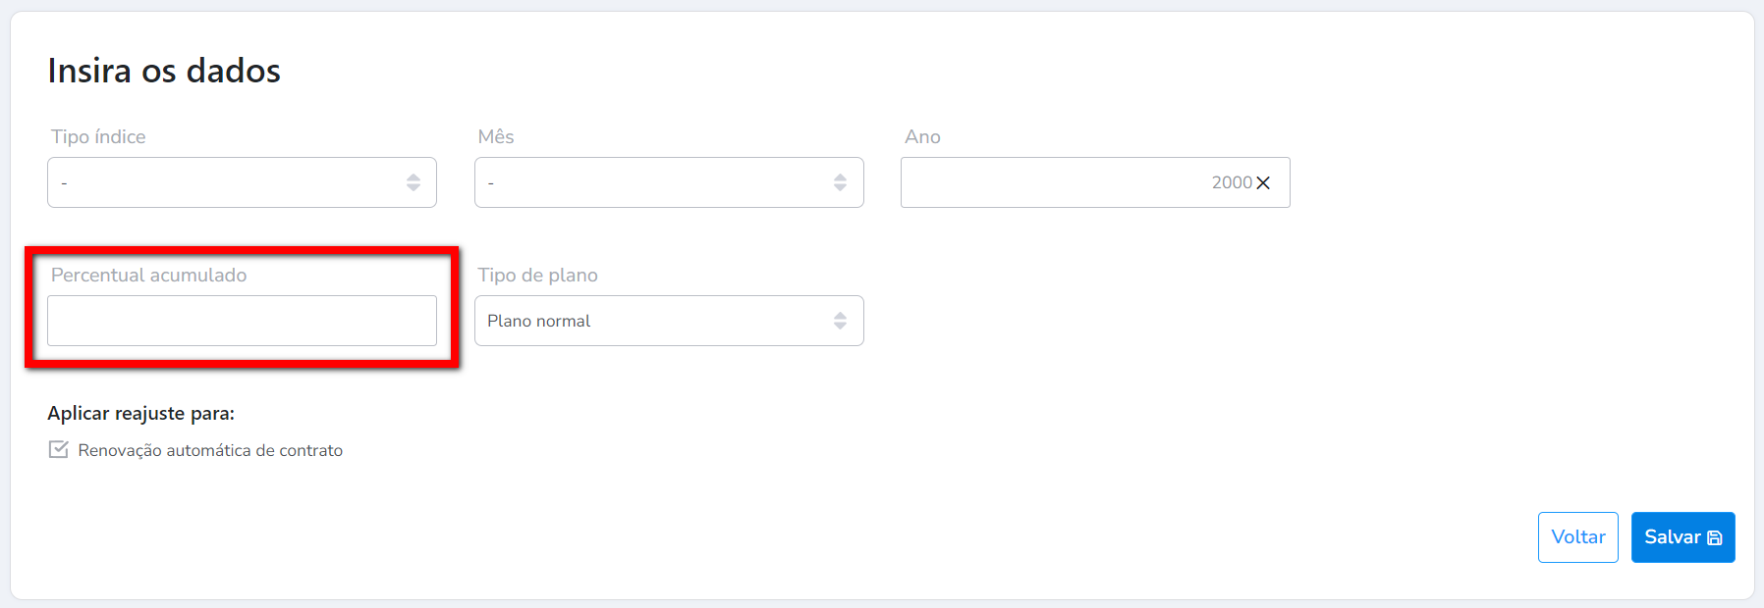Click the Mês field label
The height and width of the screenshot is (608, 1764).
click(496, 137)
